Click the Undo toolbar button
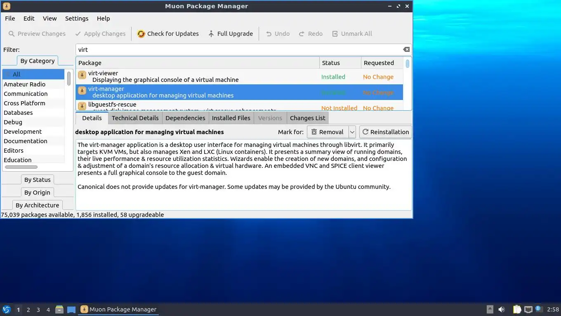This screenshot has width=561, height=316. 277,34
